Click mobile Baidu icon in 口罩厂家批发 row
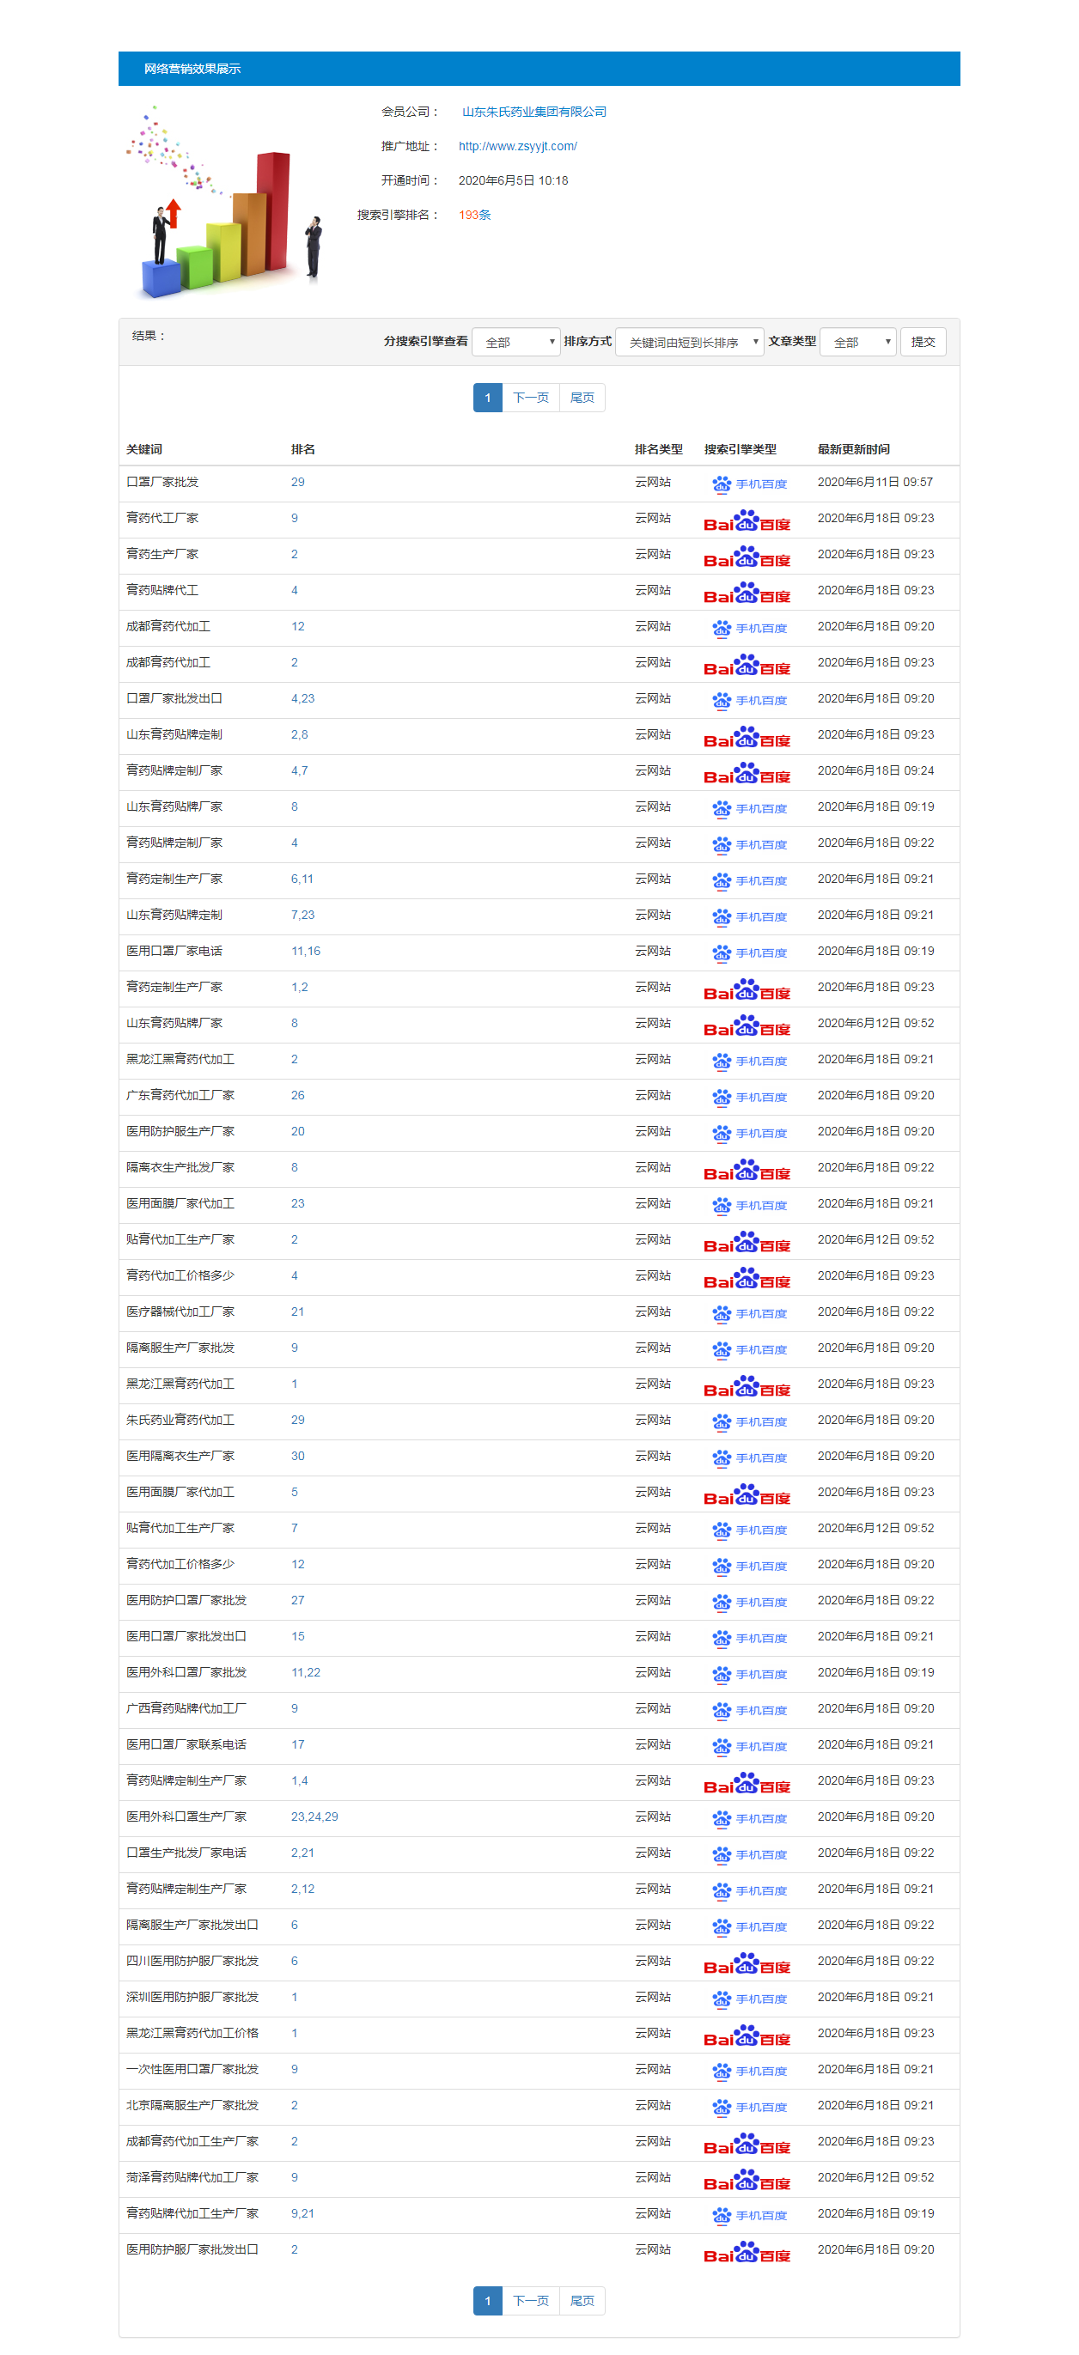This screenshot has width=1079, height=2355. coord(748,484)
